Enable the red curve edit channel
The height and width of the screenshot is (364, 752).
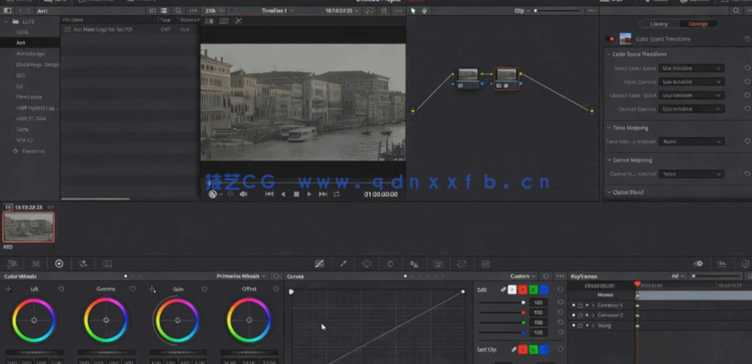click(x=523, y=290)
